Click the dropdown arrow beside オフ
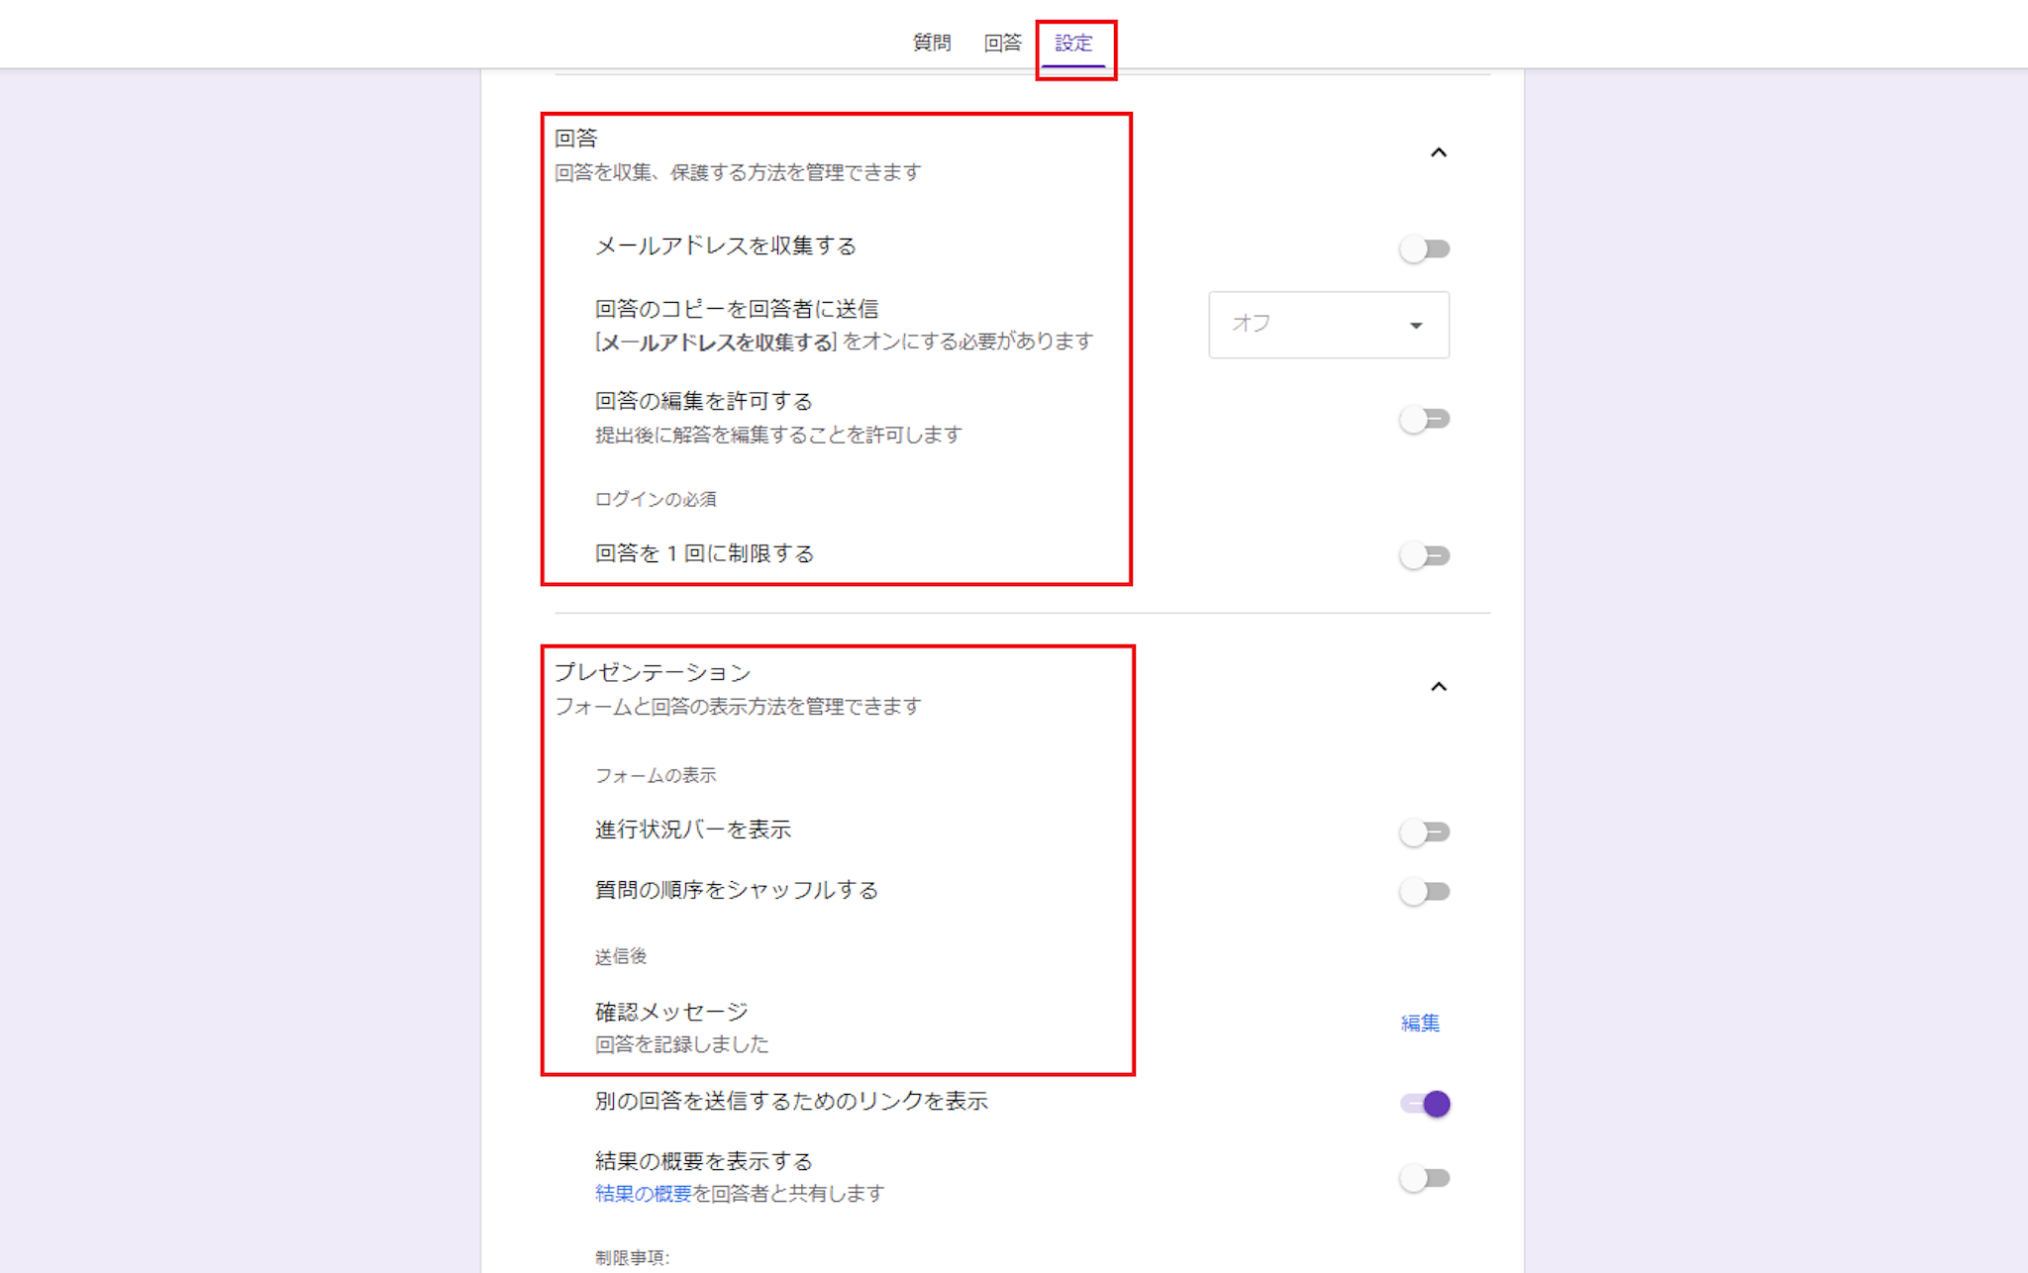 point(1416,325)
